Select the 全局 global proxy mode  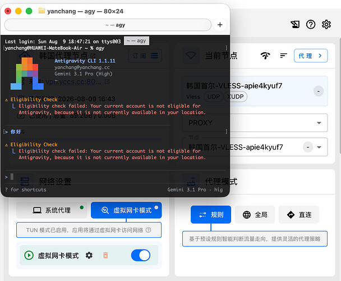tap(255, 215)
